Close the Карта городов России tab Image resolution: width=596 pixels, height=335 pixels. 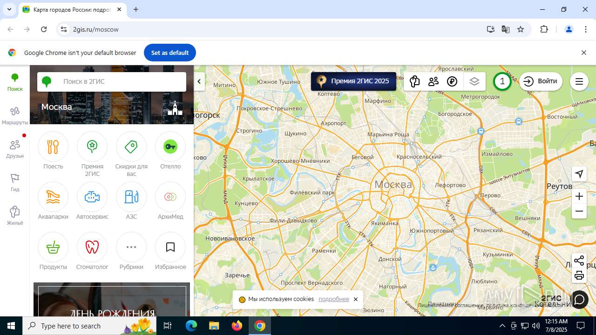pyautogui.click(x=119, y=9)
